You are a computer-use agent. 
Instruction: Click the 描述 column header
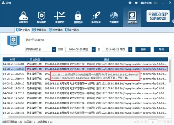tap(106, 60)
